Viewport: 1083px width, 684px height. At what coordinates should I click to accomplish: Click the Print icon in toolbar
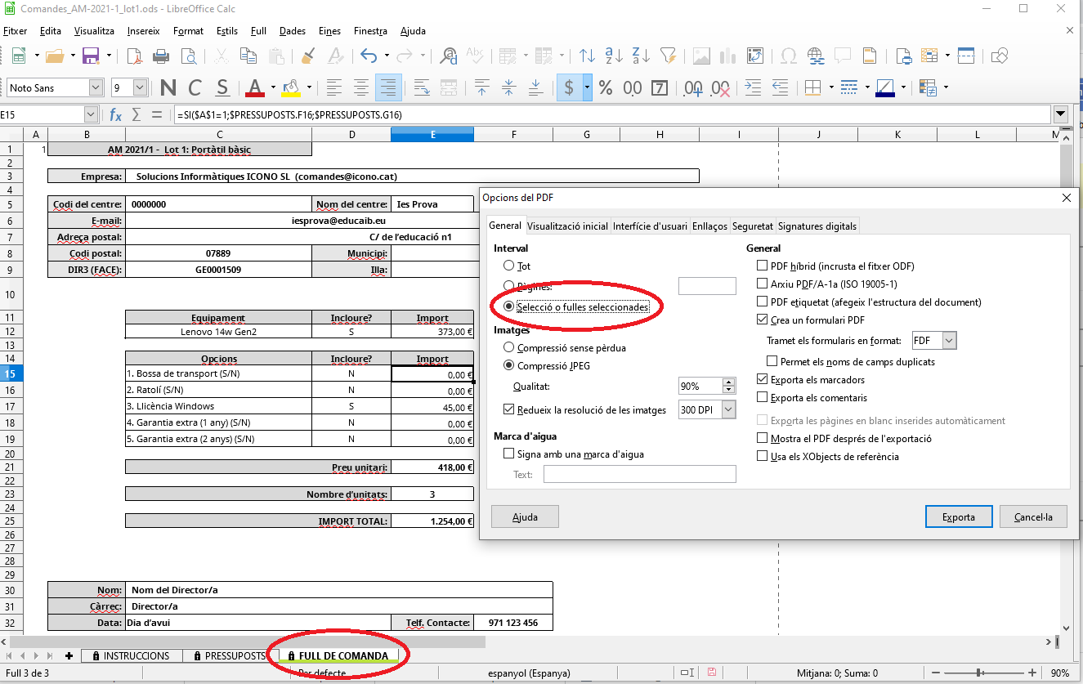(x=161, y=56)
